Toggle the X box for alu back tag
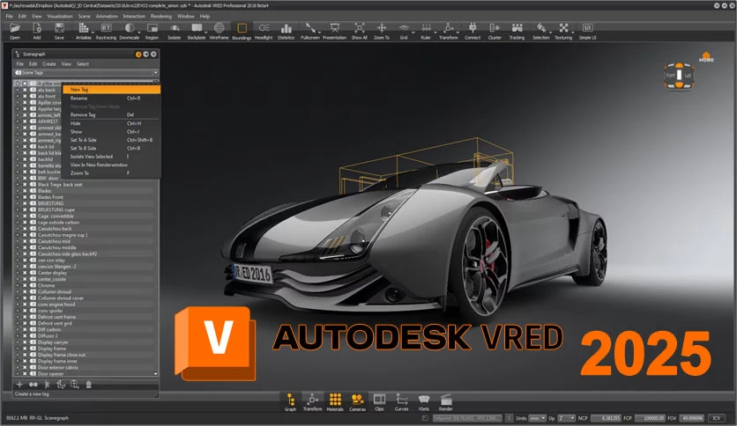This screenshot has height=426, width=737. [x=25, y=90]
